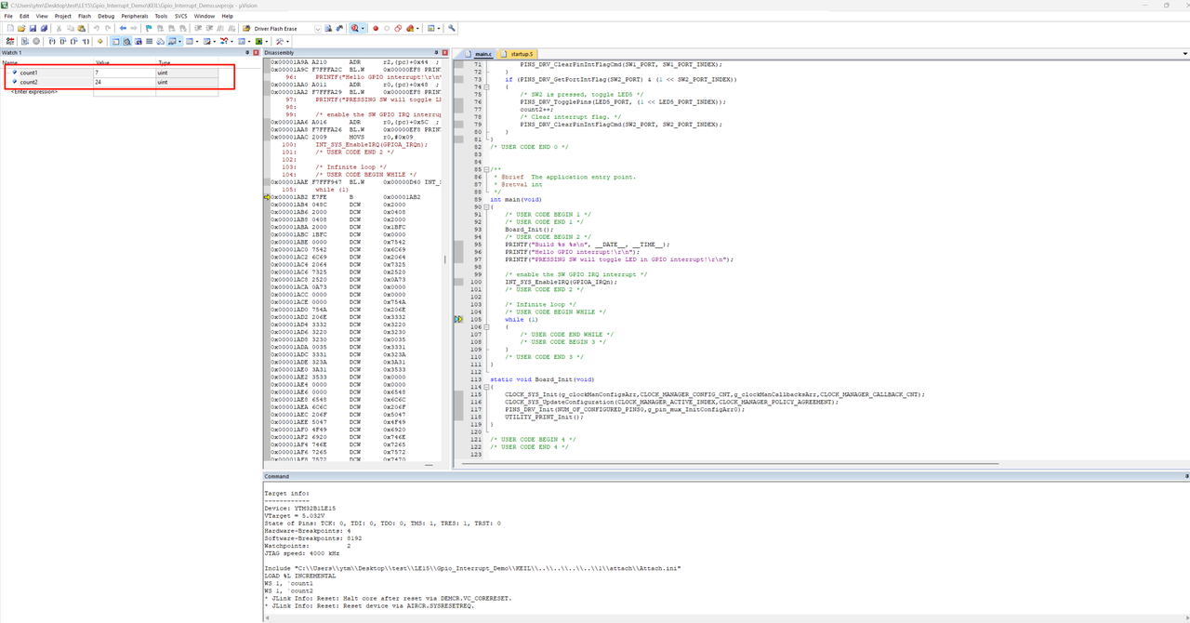1190x623 pixels.
Task: Click the Run icon in debug toolbar
Action: coord(24,41)
